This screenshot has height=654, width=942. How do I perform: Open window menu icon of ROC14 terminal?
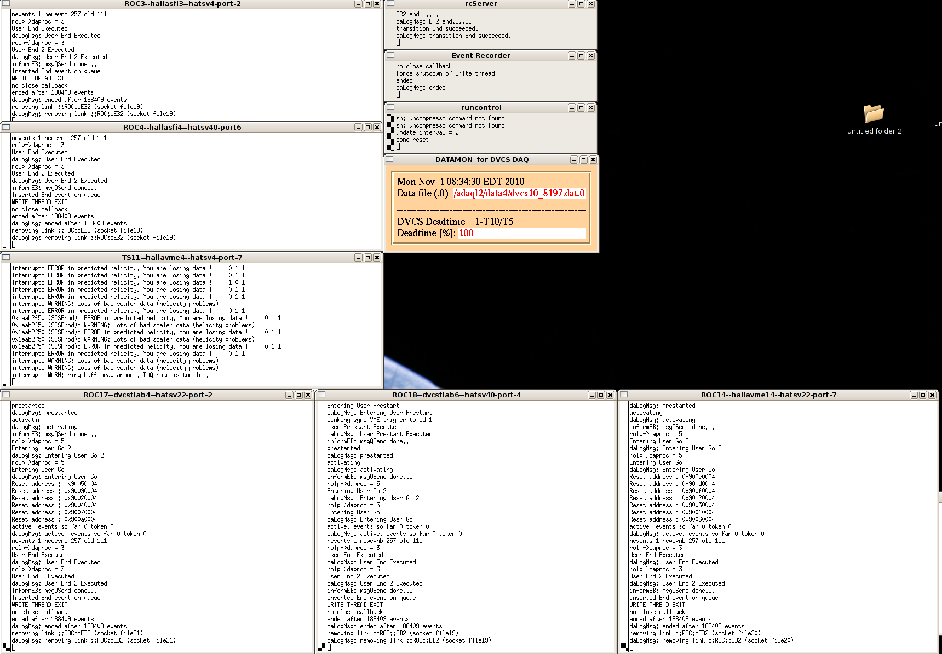click(x=624, y=395)
